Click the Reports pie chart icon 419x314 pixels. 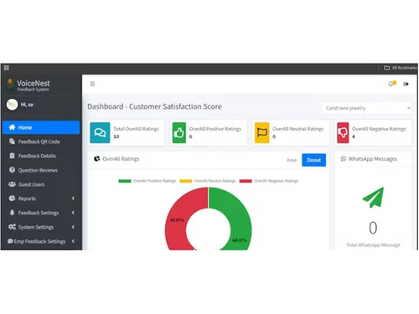pos(12,198)
